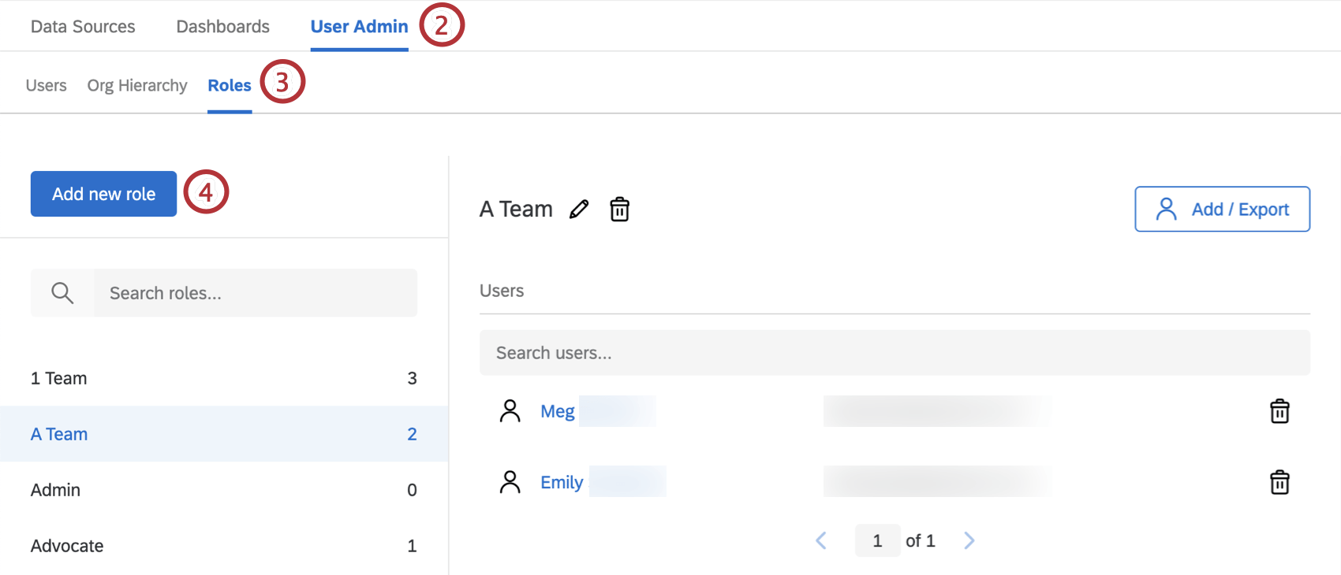Remove Emily using her trash icon
Screen dimensions: 1341x575
1279,482
